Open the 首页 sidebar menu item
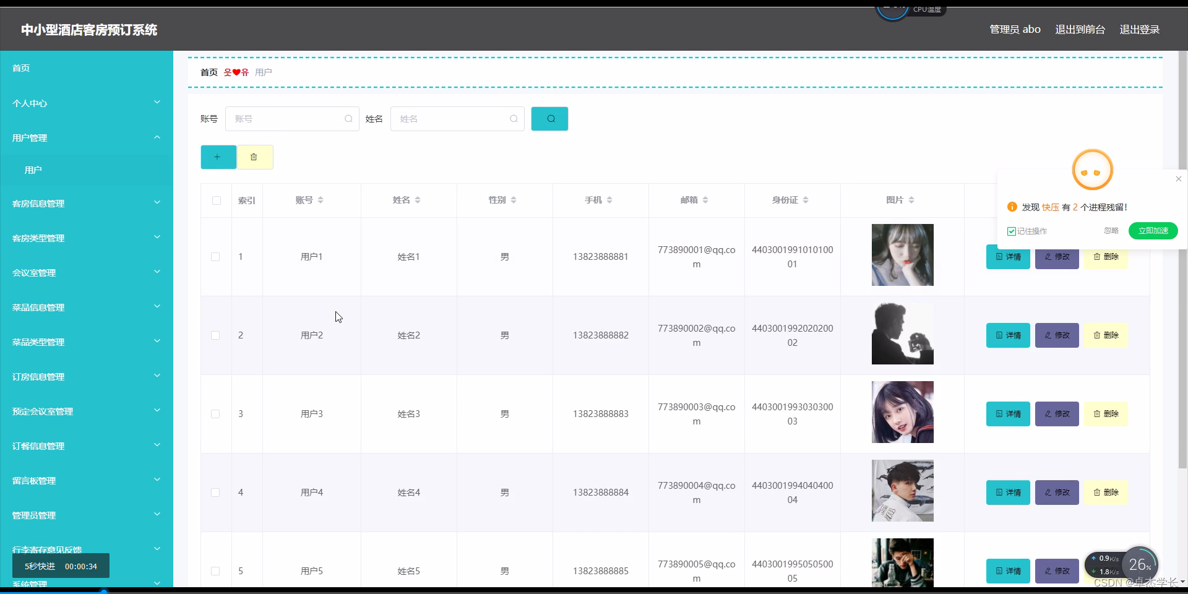Image resolution: width=1188 pixels, height=594 pixels. pos(20,68)
